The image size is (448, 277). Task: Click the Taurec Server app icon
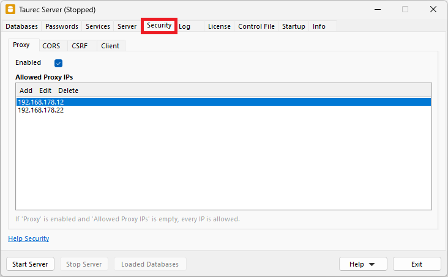tap(10, 9)
